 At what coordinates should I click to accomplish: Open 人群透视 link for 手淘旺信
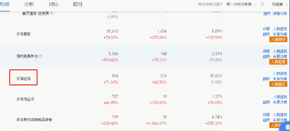pyautogui.click(x=280, y=74)
